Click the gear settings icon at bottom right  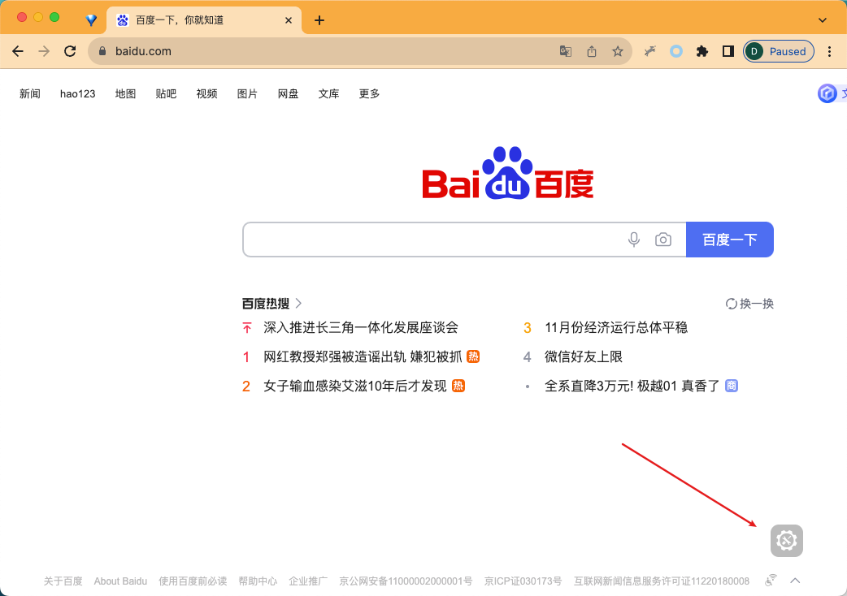(x=786, y=541)
